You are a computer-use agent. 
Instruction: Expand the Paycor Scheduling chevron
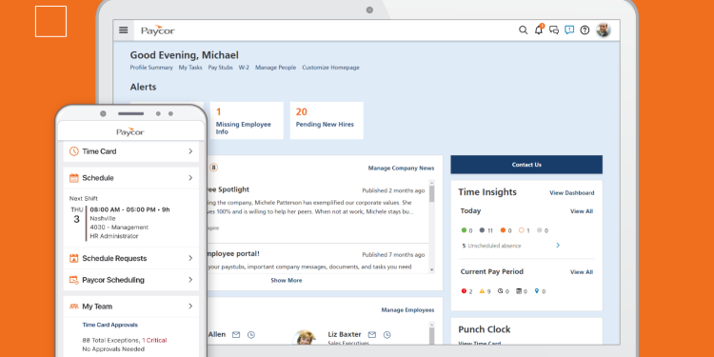pos(190,280)
